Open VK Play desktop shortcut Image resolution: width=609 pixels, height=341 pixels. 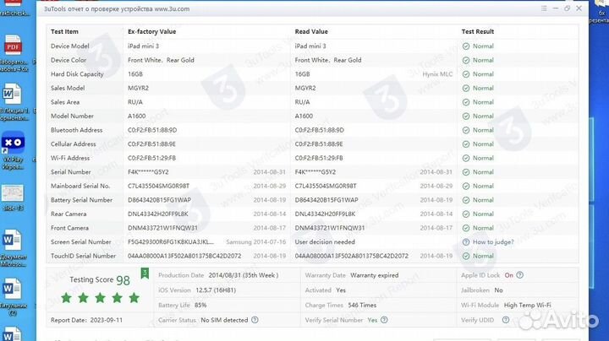click(x=14, y=145)
